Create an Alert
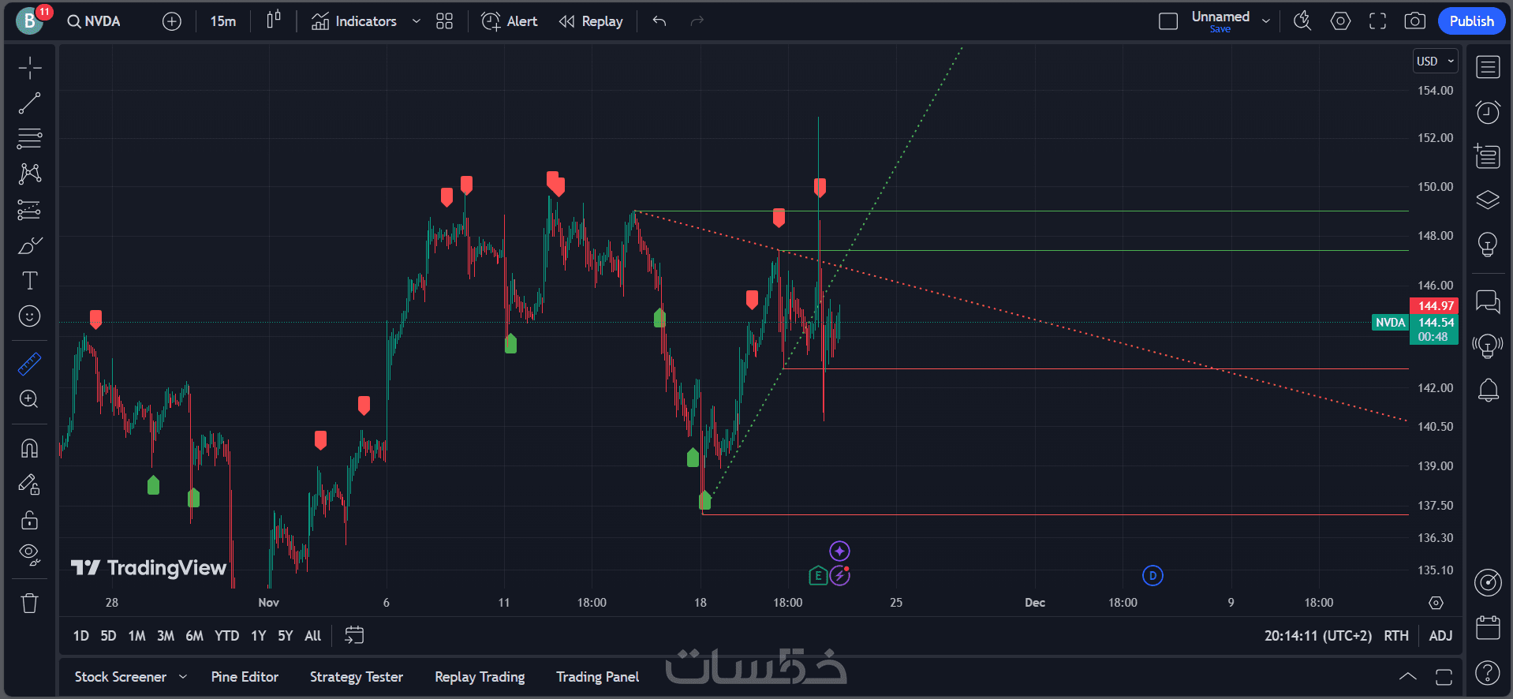 coord(510,21)
